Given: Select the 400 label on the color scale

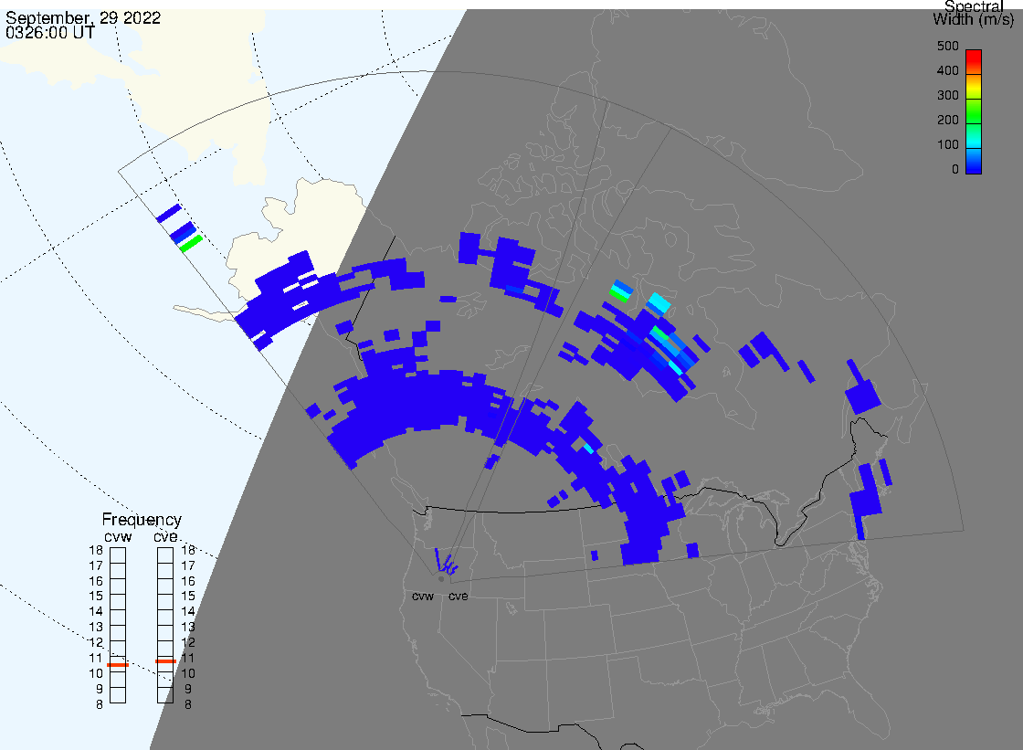Looking at the screenshot, I should 948,70.
